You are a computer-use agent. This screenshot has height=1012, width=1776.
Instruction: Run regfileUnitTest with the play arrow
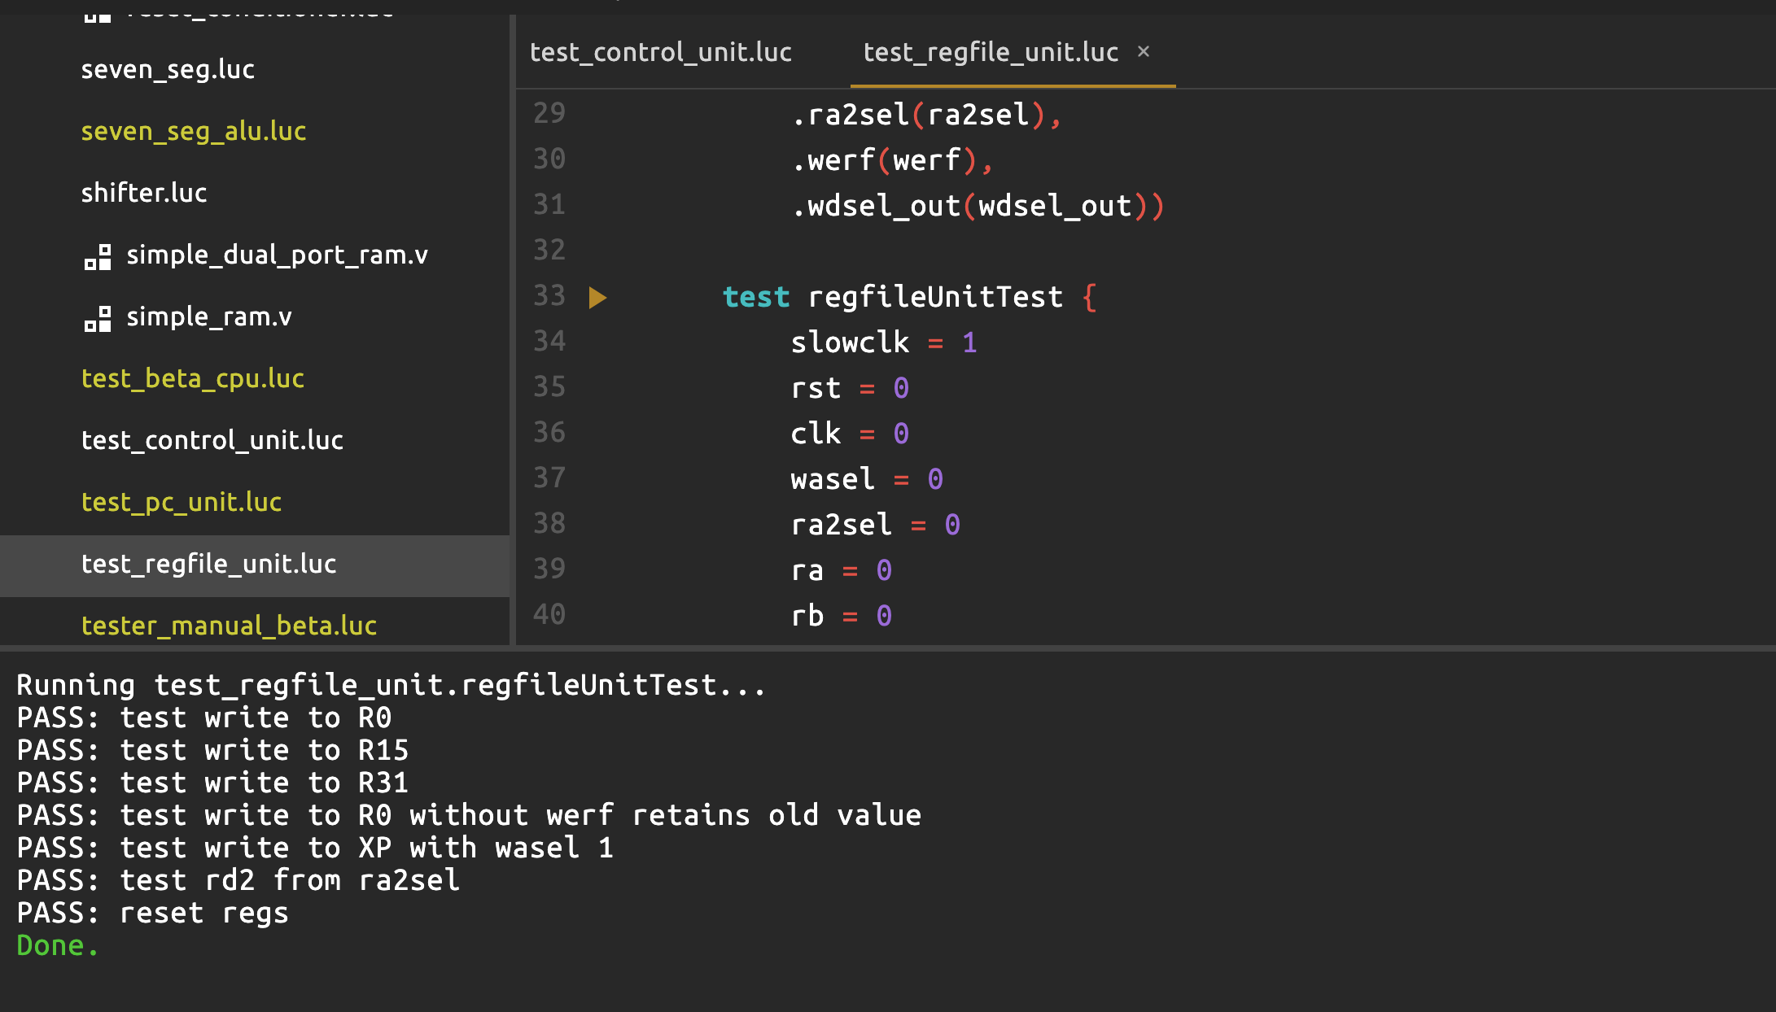597,298
